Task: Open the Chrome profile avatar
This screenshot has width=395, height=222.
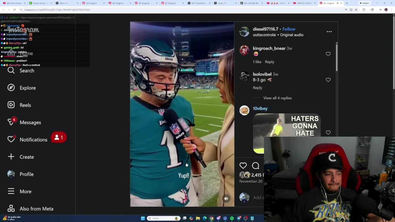Action: [x=386, y=10]
